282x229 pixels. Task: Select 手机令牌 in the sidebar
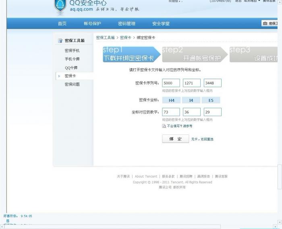tap(72, 59)
